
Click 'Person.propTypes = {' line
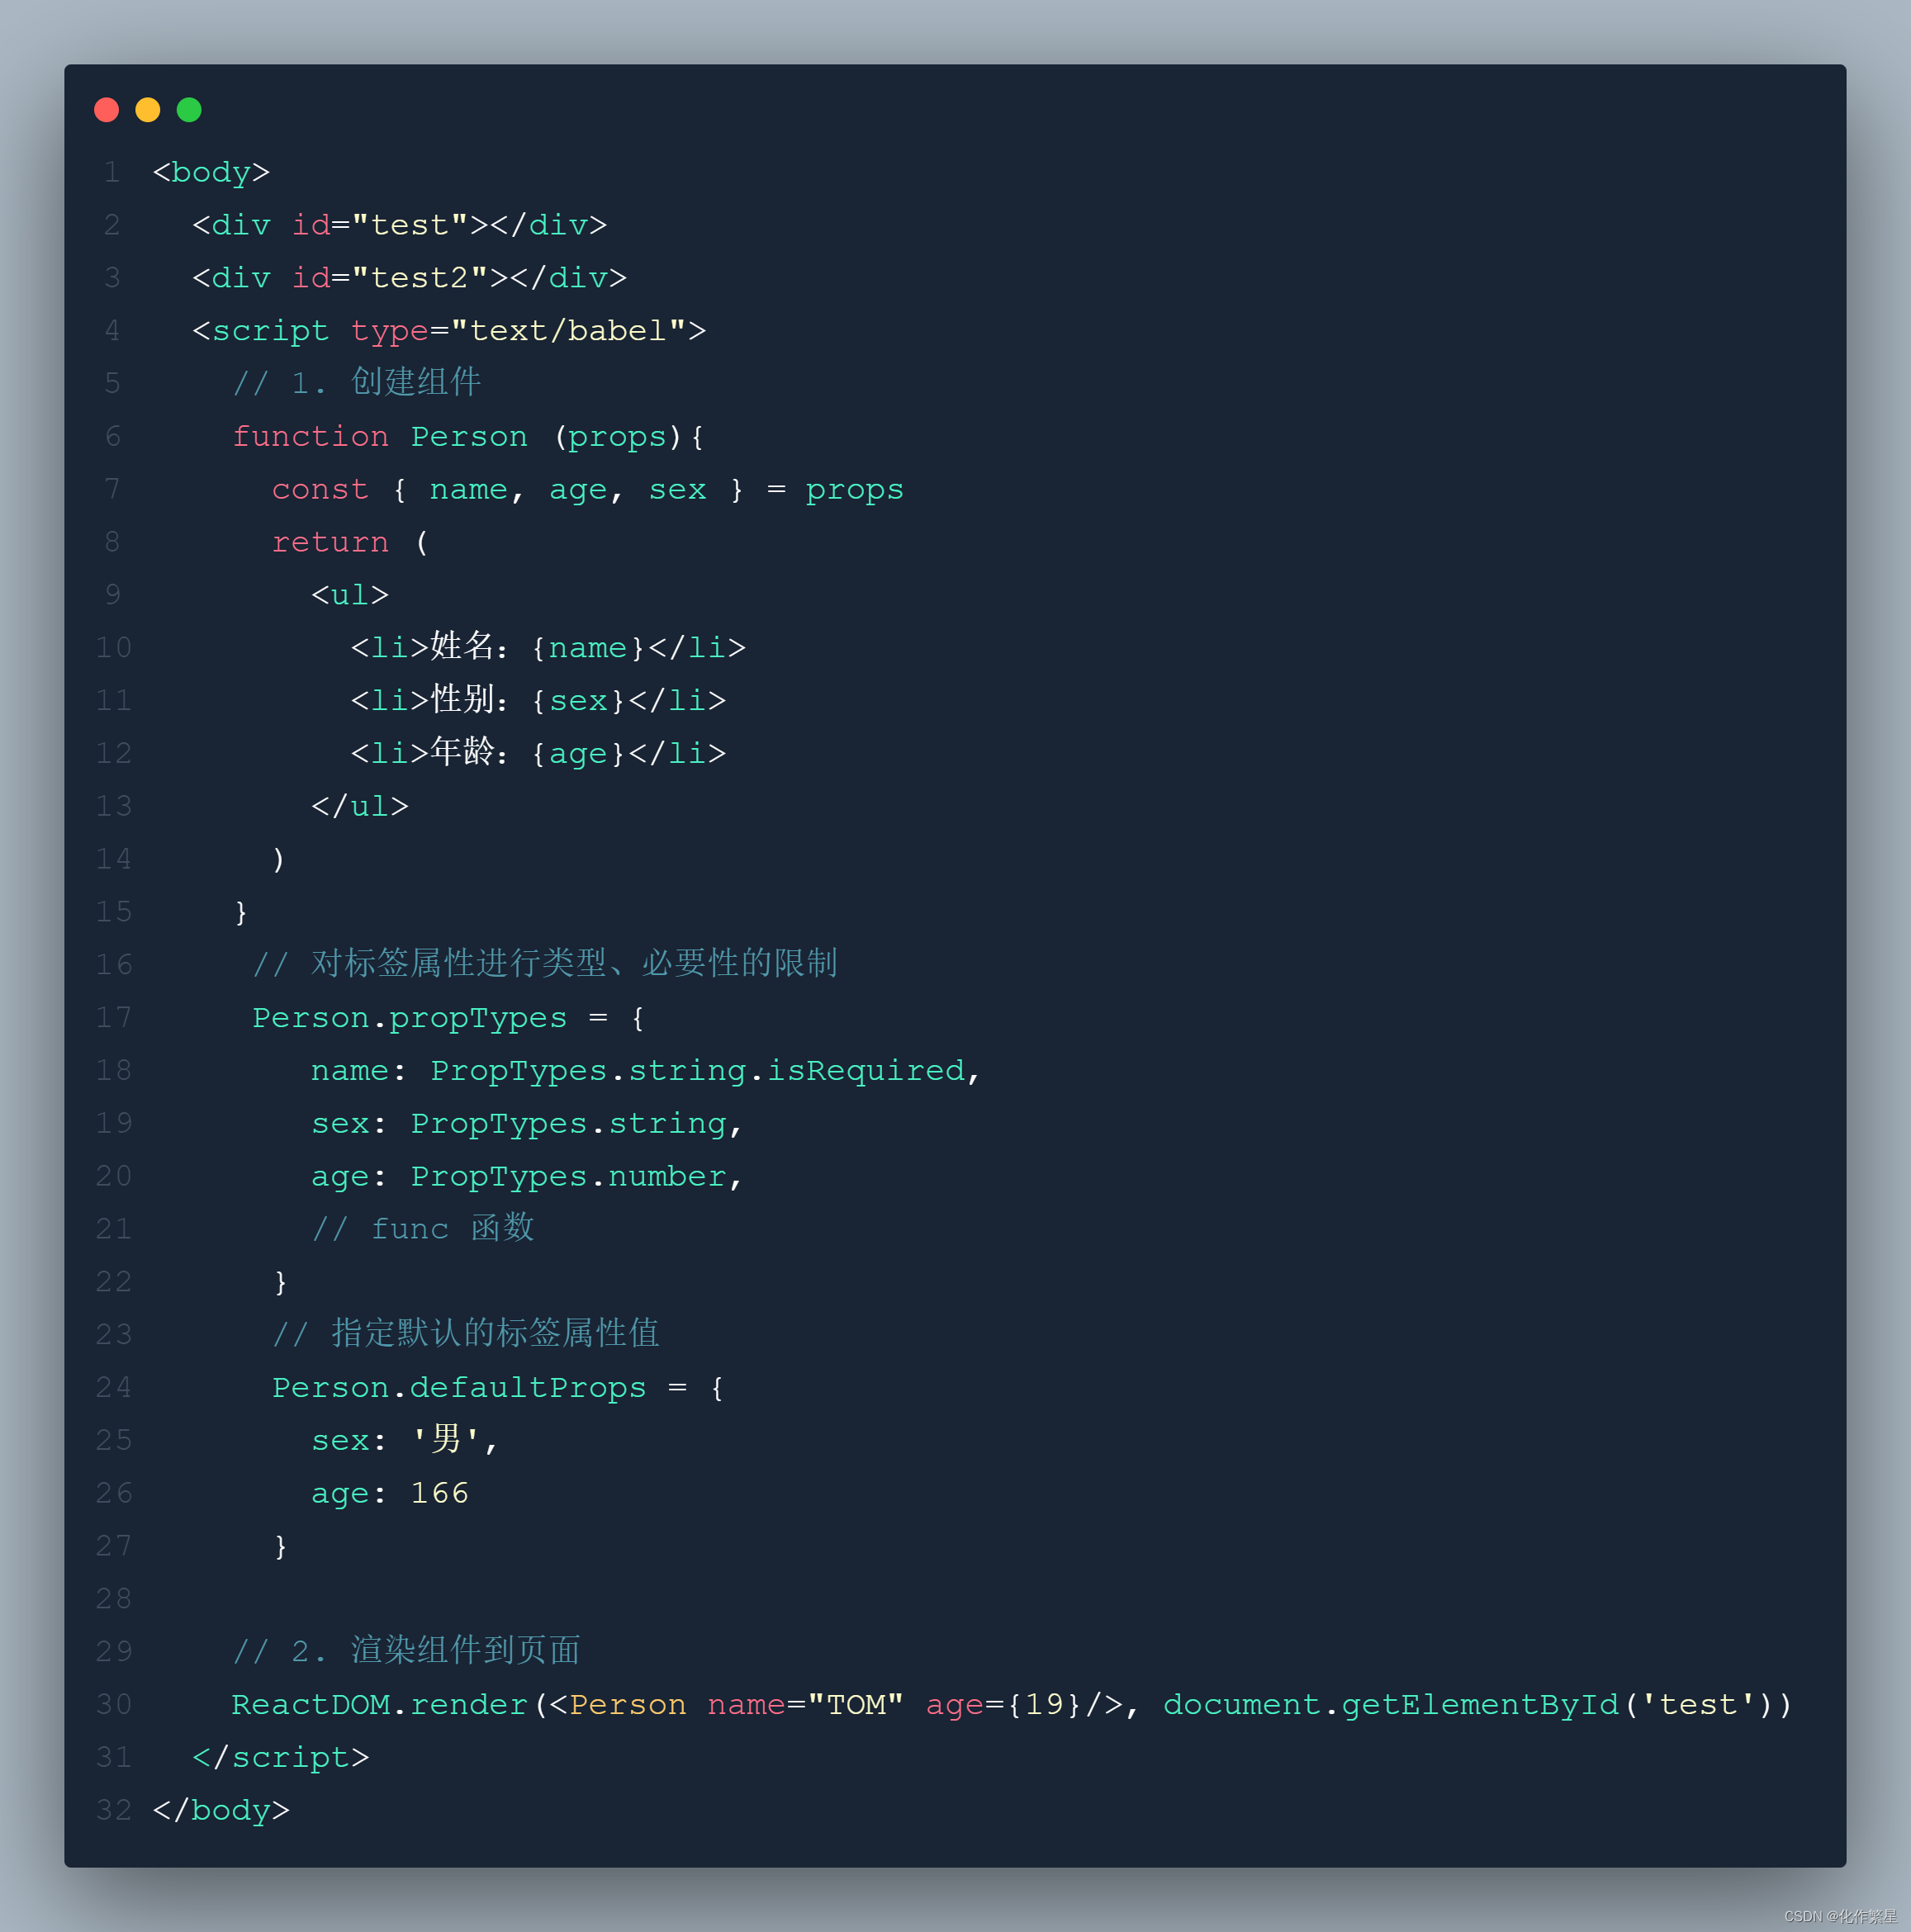(x=448, y=1018)
